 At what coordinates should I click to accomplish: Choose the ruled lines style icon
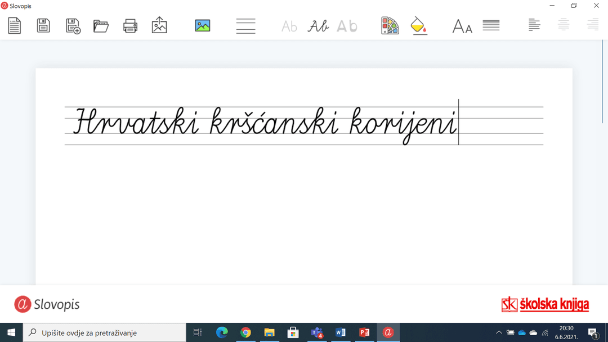[245, 26]
